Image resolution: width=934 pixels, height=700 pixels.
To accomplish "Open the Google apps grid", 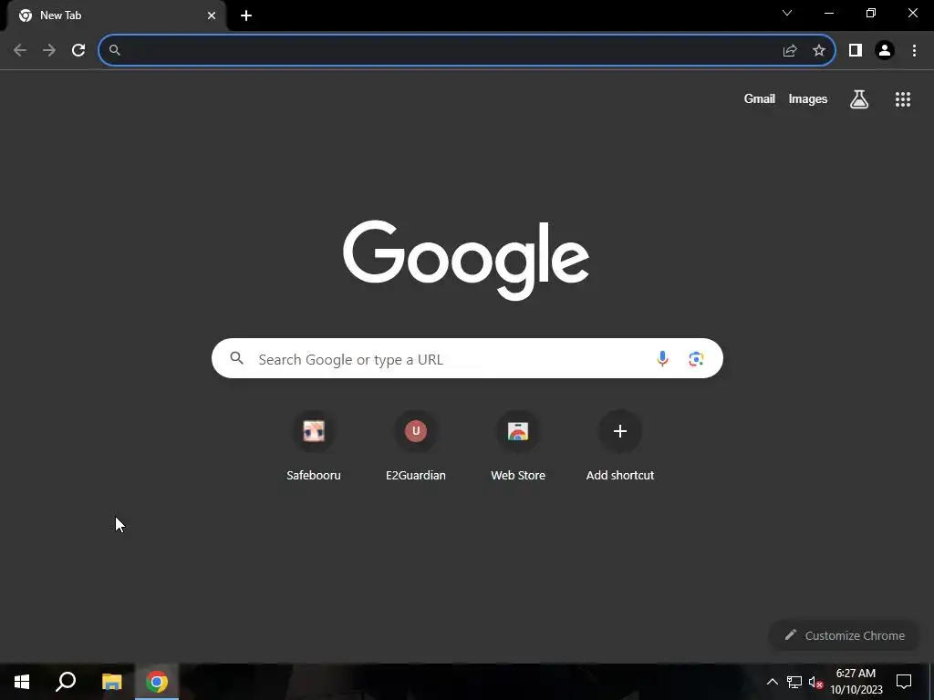I will pyautogui.click(x=903, y=99).
